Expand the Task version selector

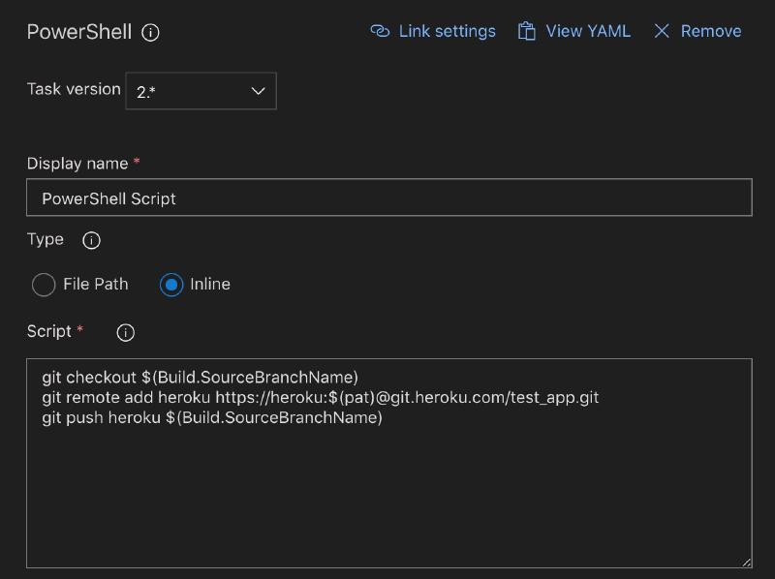click(x=201, y=90)
